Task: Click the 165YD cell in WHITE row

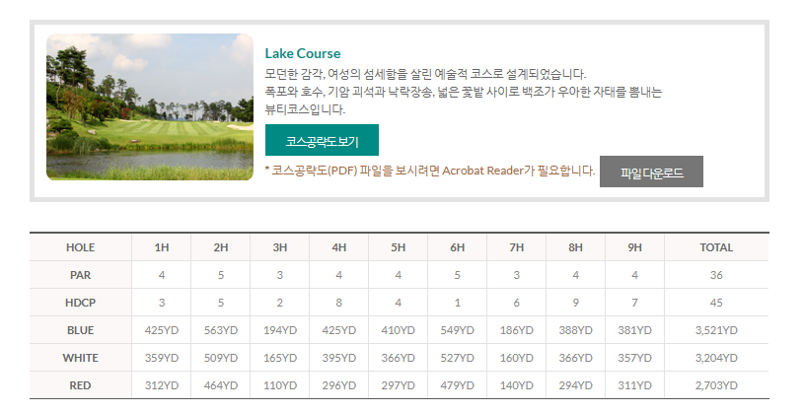Action: pos(280,358)
